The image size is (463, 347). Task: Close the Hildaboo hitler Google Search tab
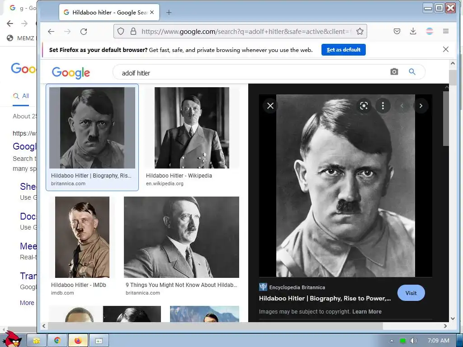(152, 12)
